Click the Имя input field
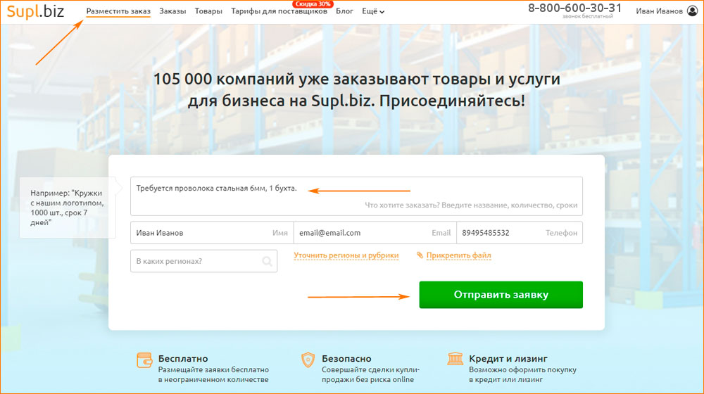This screenshot has width=704, height=394. 212,232
